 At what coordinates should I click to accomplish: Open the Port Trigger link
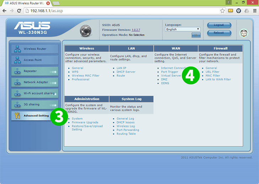[x=170, y=72]
